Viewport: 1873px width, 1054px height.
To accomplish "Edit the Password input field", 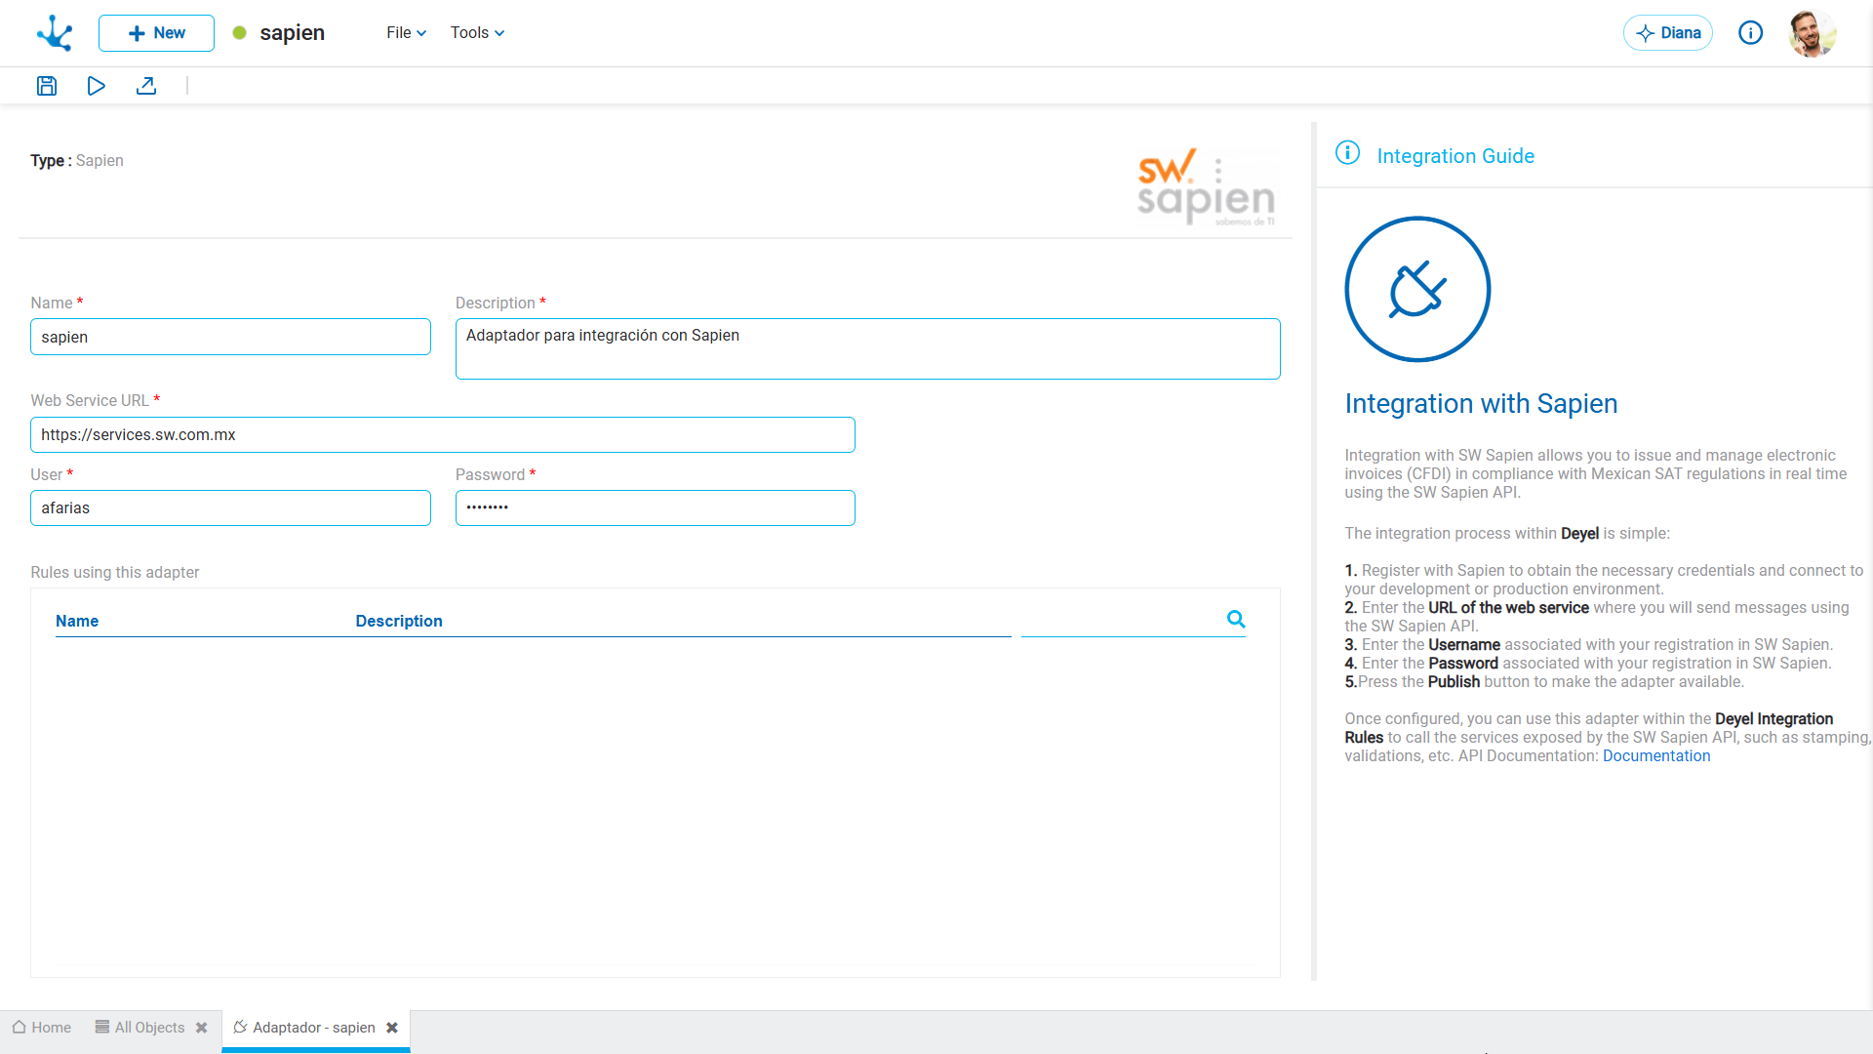I will (656, 507).
